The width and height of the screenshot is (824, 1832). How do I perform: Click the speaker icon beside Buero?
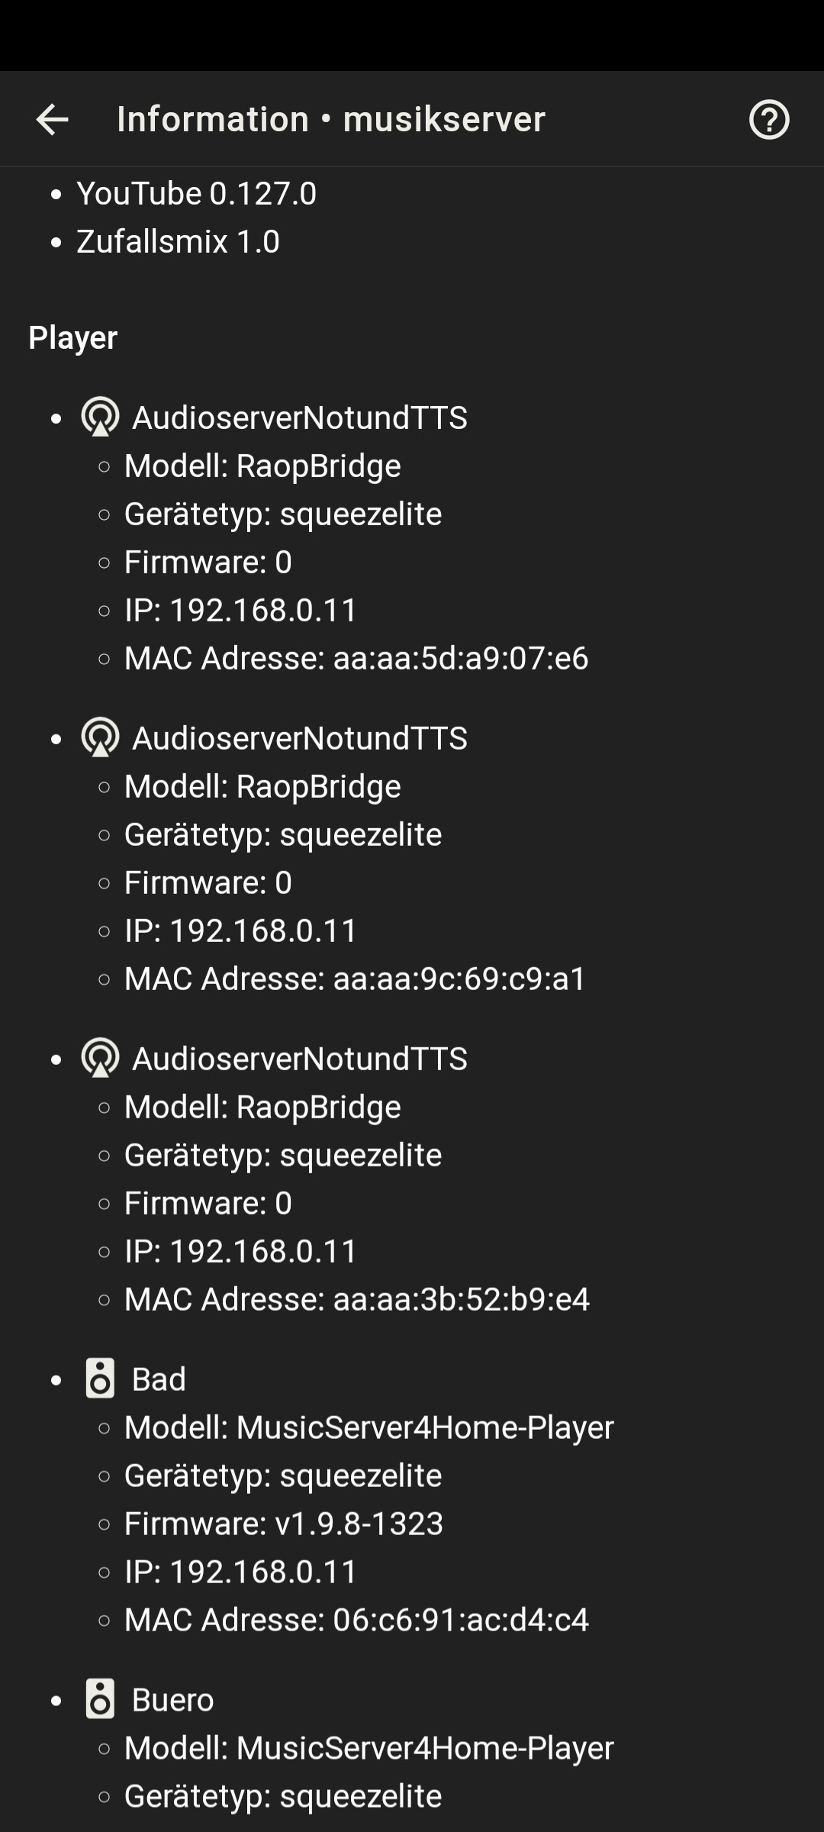click(x=100, y=1699)
